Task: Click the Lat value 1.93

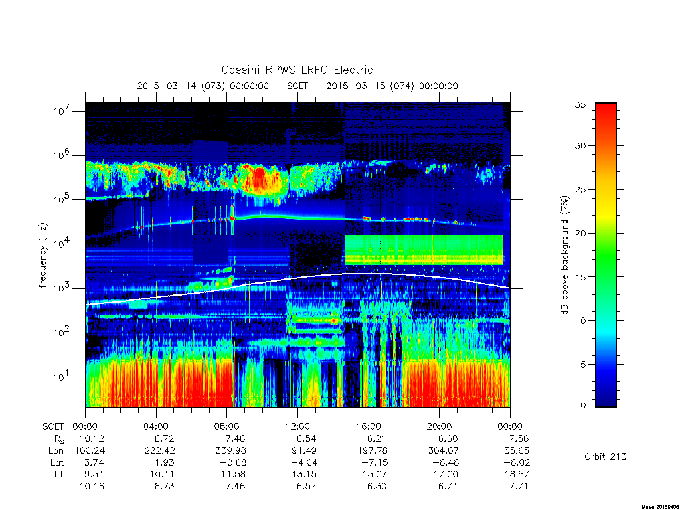Action: click(x=165, y=463)
